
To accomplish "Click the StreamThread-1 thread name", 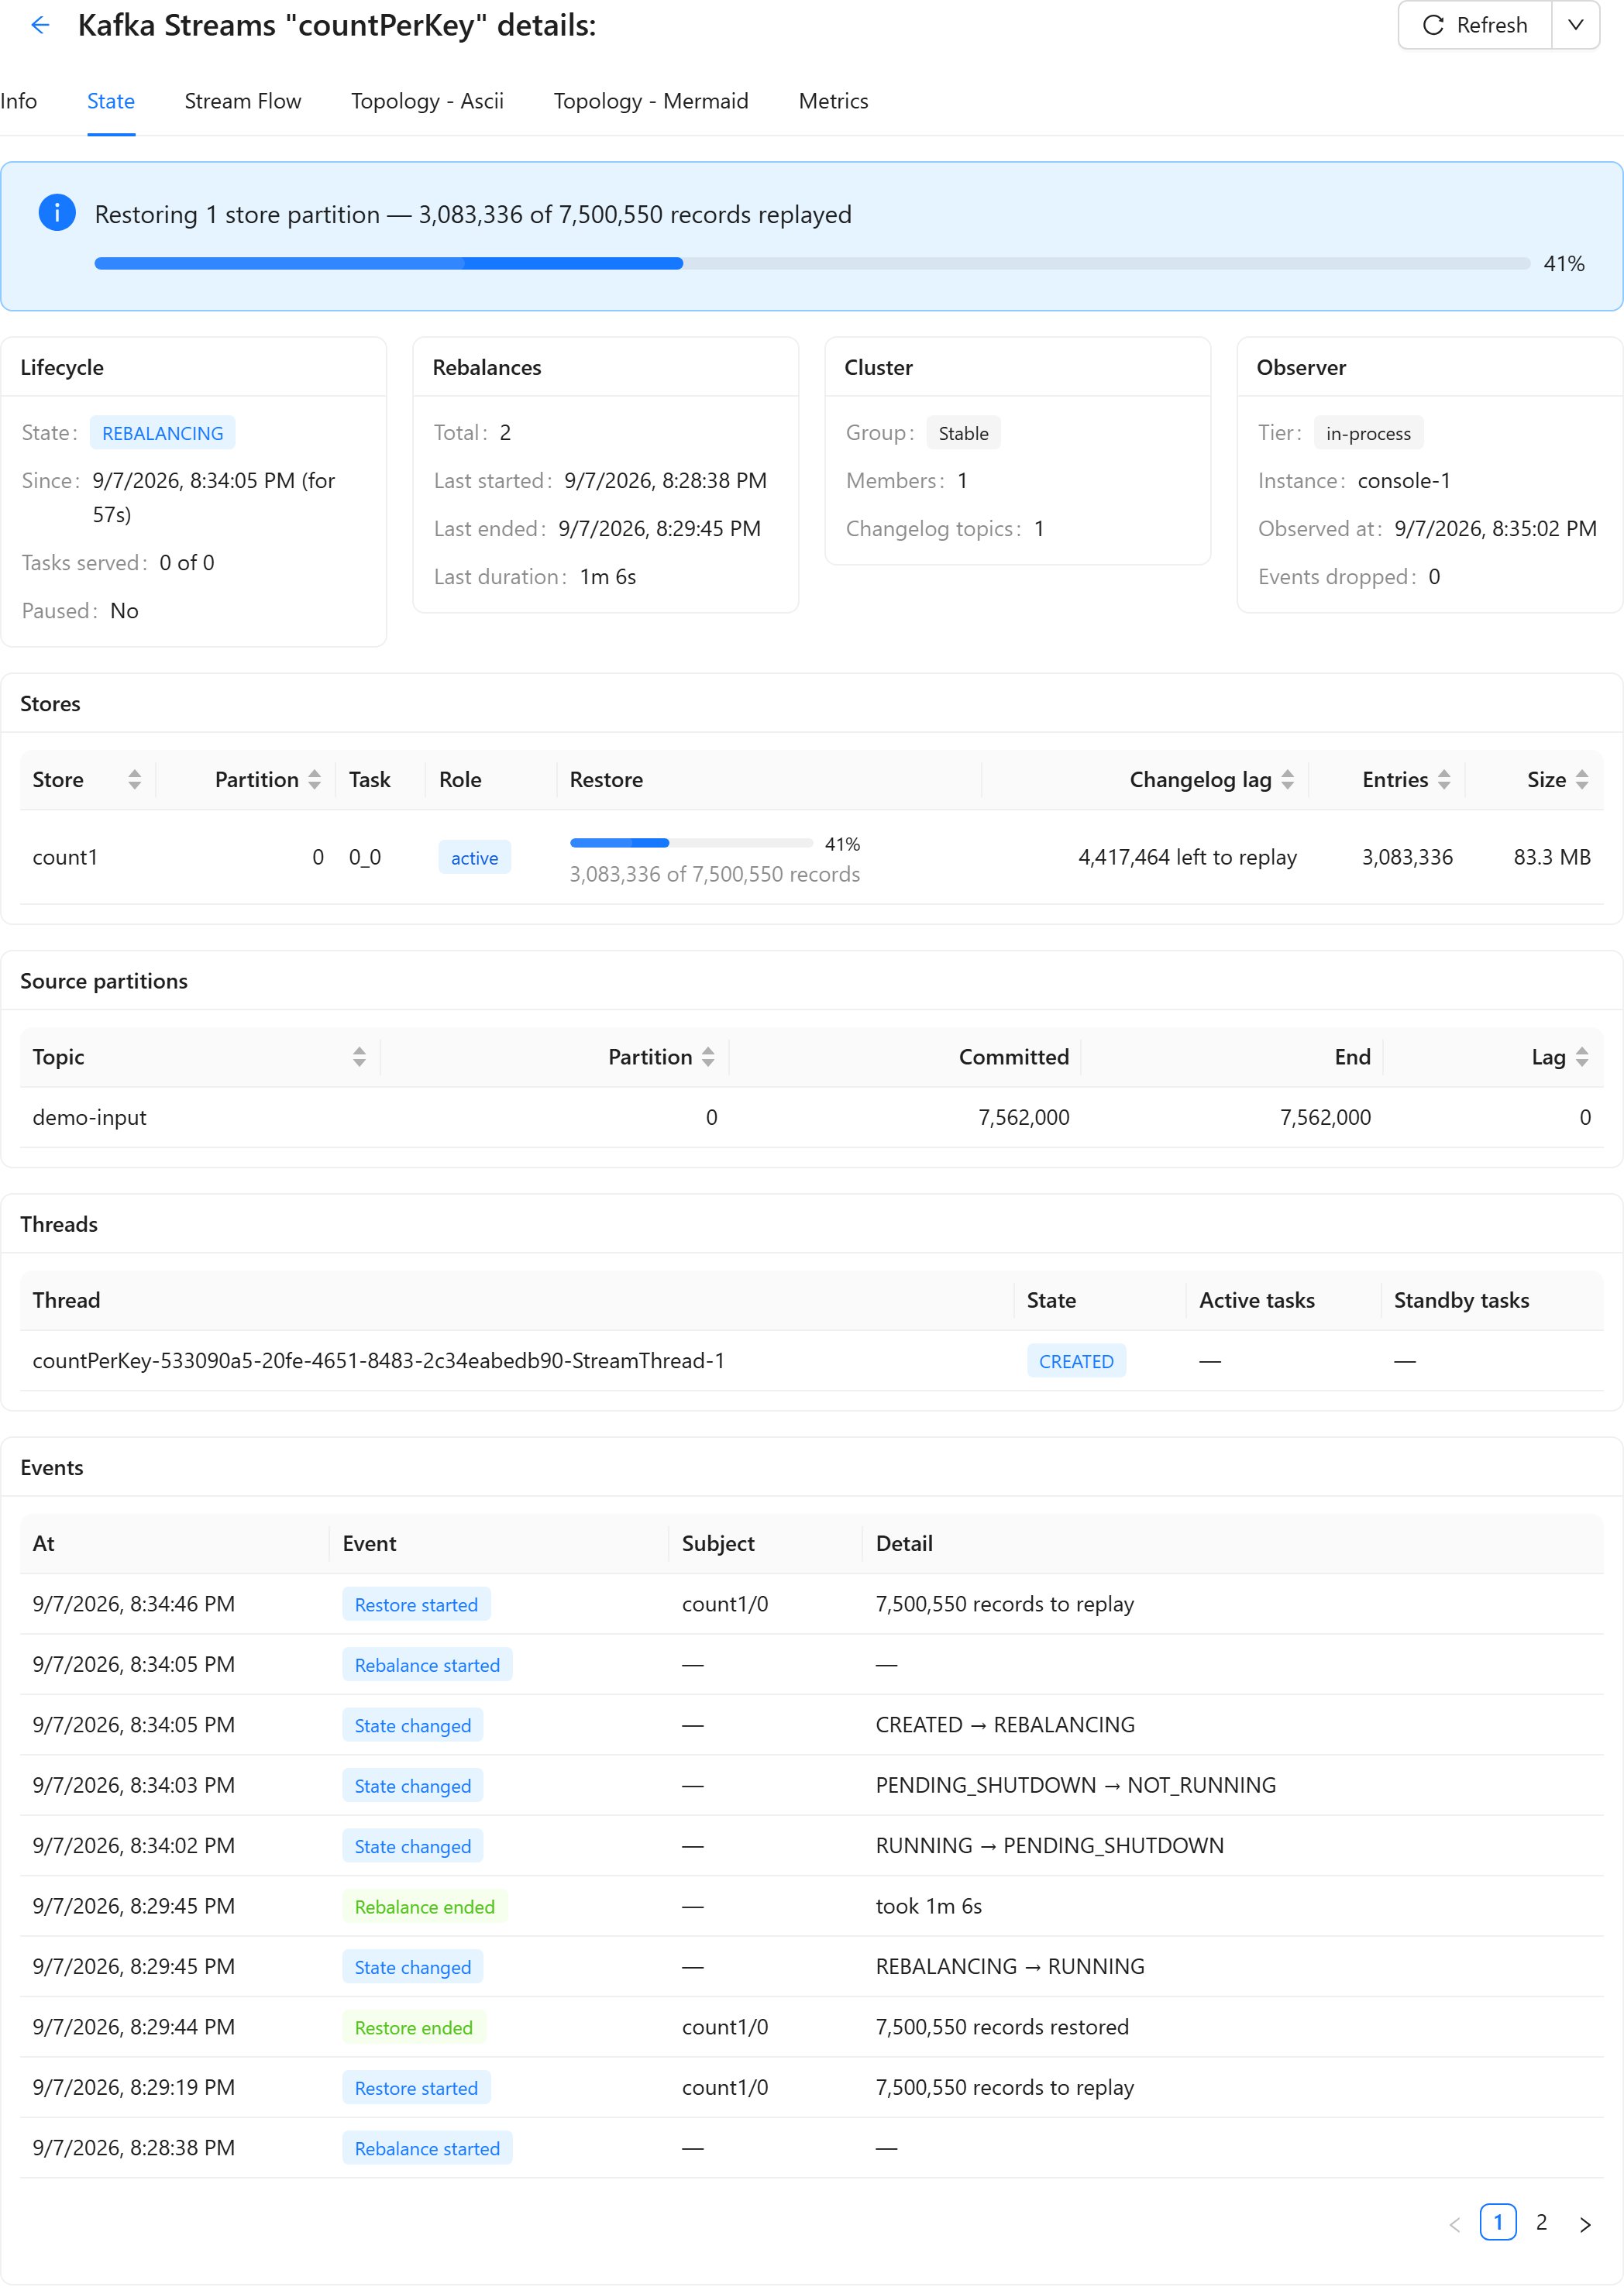I will pos(379,1361).
